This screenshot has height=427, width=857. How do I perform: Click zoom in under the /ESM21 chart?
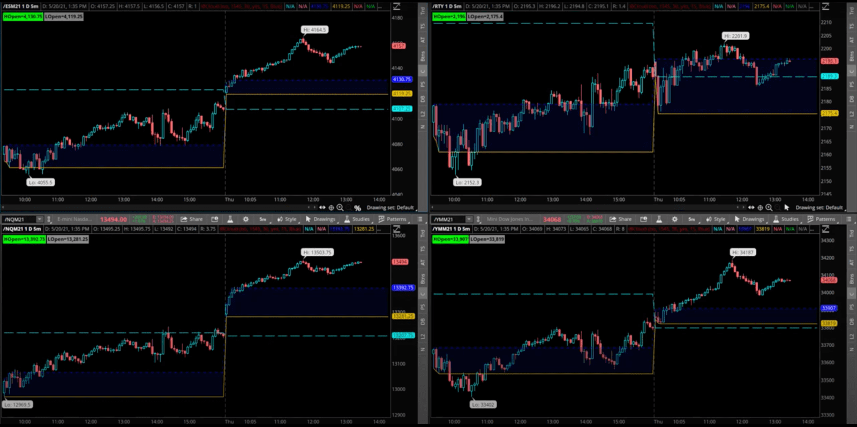point(340,208)
